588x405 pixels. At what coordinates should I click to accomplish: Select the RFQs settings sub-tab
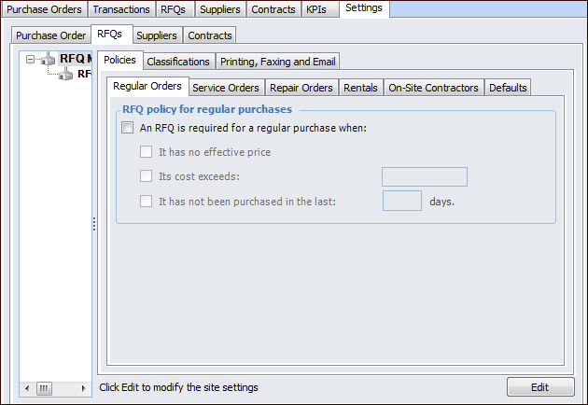click(110, 35)
